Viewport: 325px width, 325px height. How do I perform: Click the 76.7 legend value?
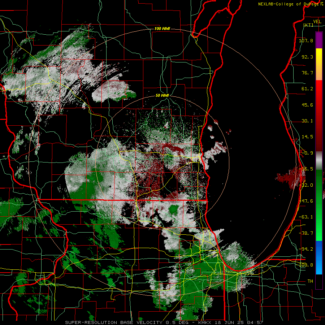pos(307,73)
